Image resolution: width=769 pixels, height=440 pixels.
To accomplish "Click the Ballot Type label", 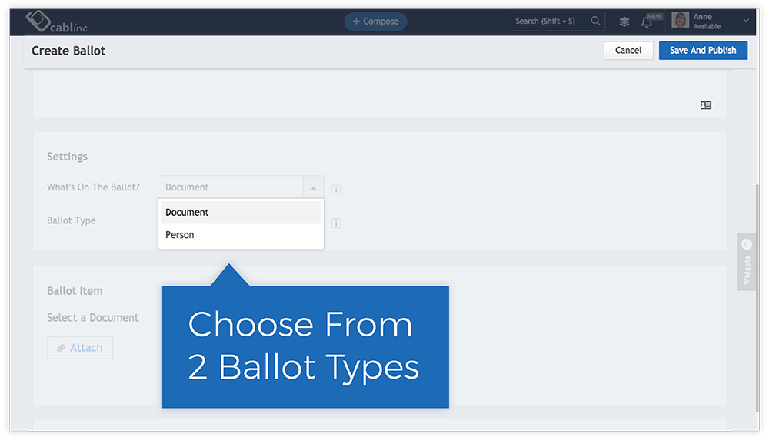I will [x=71, y=220].
